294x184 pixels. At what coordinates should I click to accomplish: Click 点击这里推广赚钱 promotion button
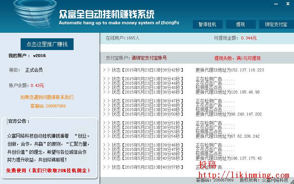[x=47, y=44]
